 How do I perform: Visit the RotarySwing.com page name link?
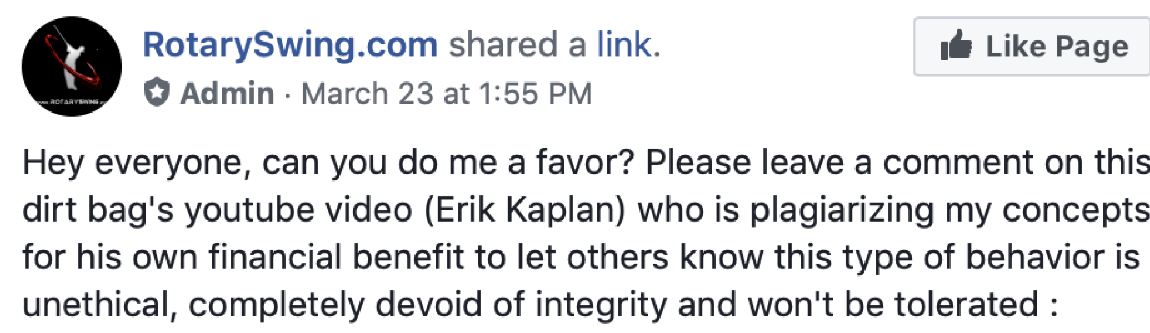click(291, 45)
